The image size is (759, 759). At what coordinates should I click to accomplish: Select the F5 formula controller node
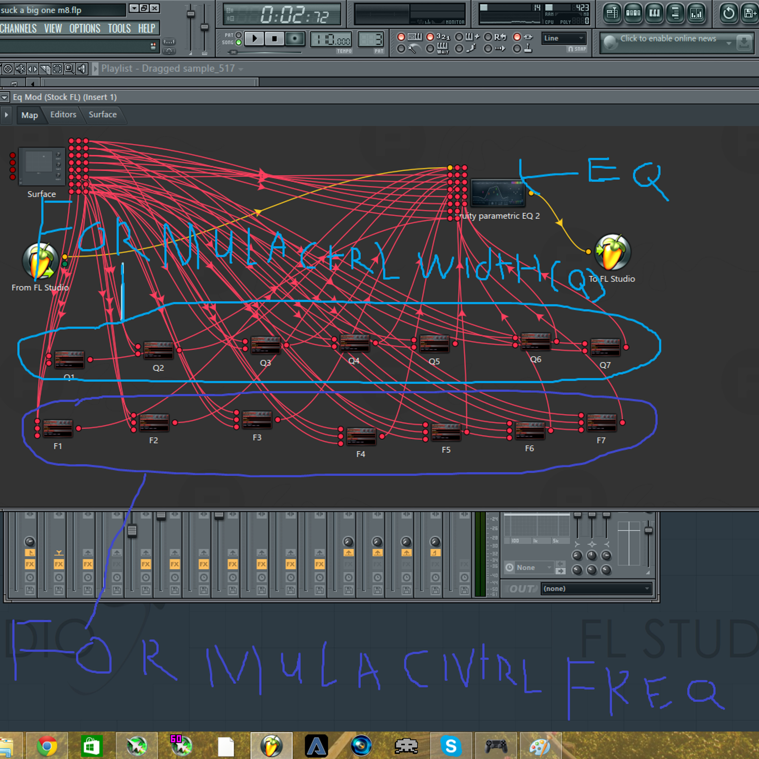point(446,432)
